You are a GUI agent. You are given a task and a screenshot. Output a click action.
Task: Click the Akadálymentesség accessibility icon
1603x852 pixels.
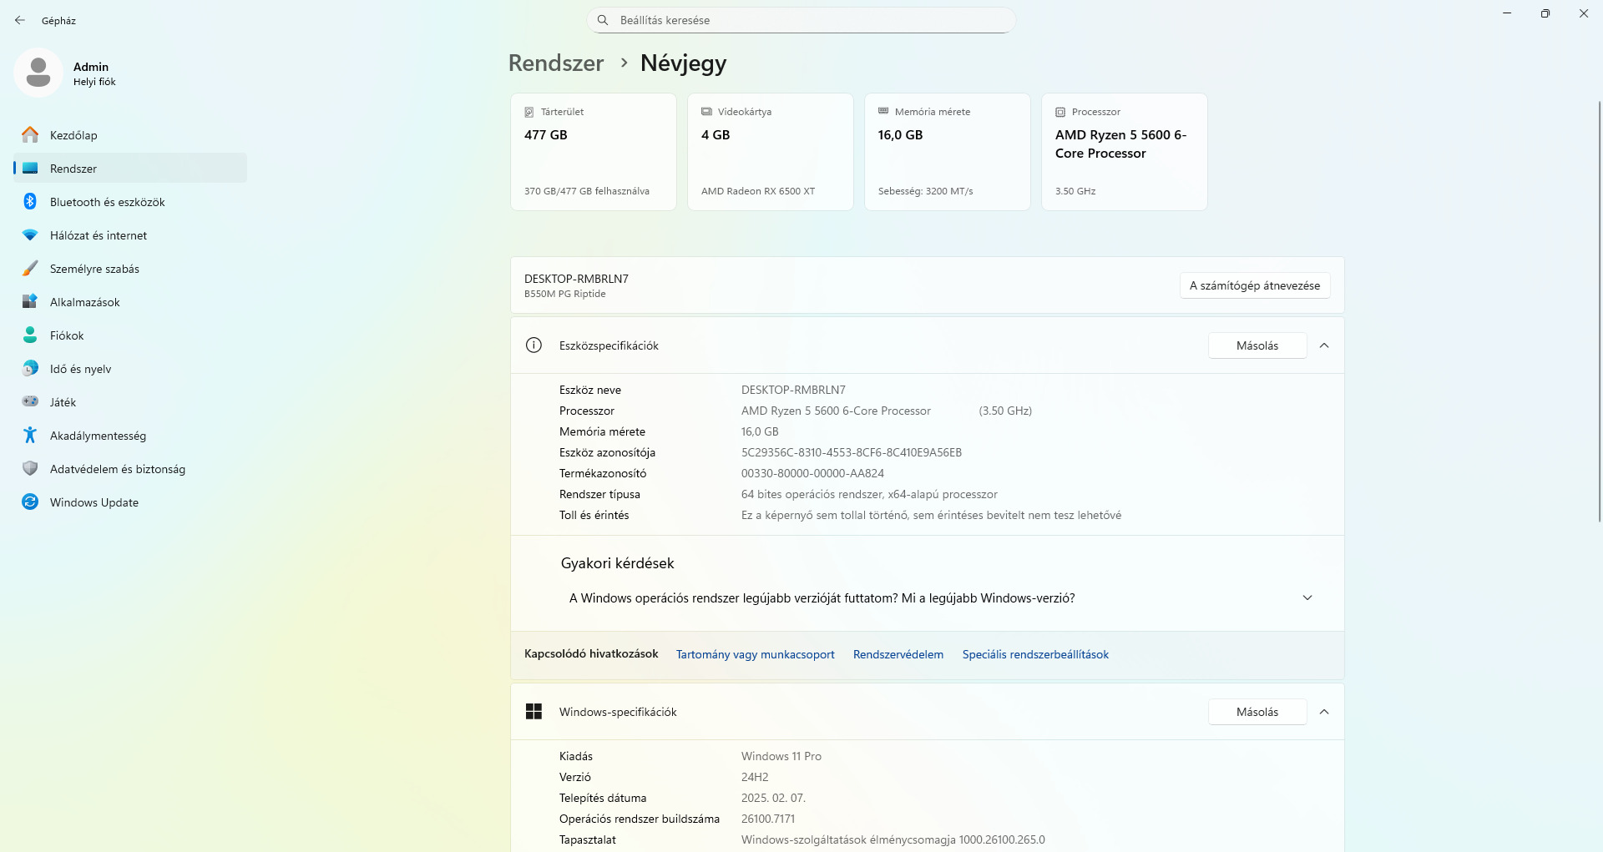point(30,436)
